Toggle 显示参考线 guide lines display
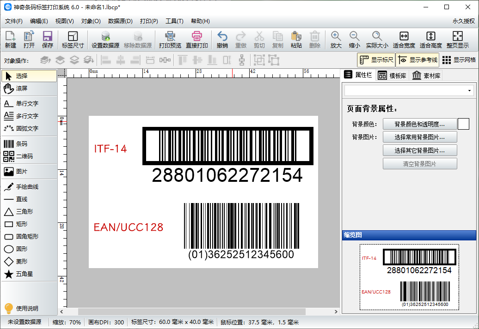 418,60
